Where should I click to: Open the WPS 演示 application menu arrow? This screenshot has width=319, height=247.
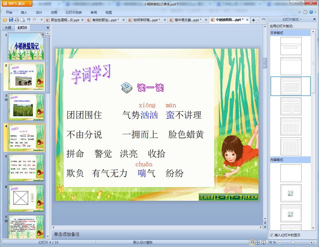point(30,3)
